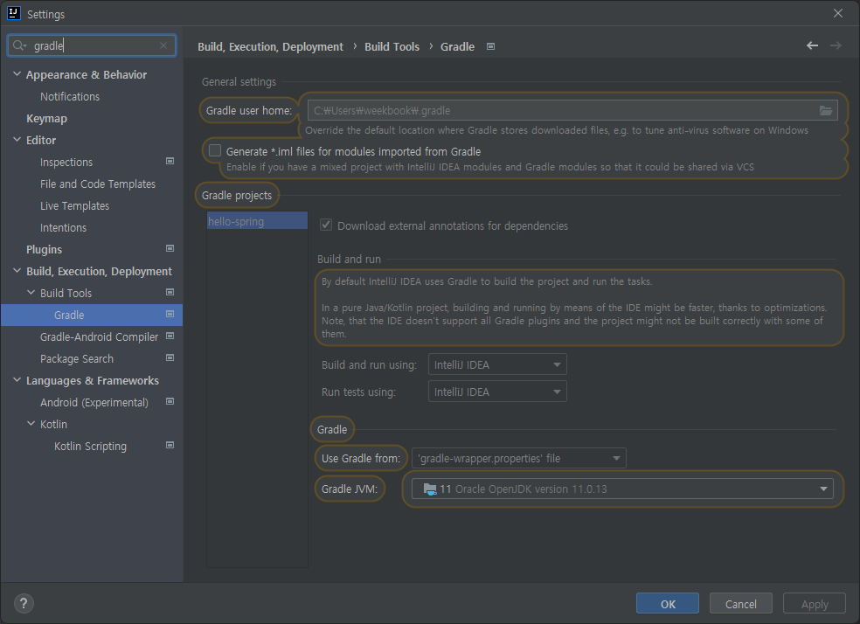Dismiss dialog with Cancel button

740,604
